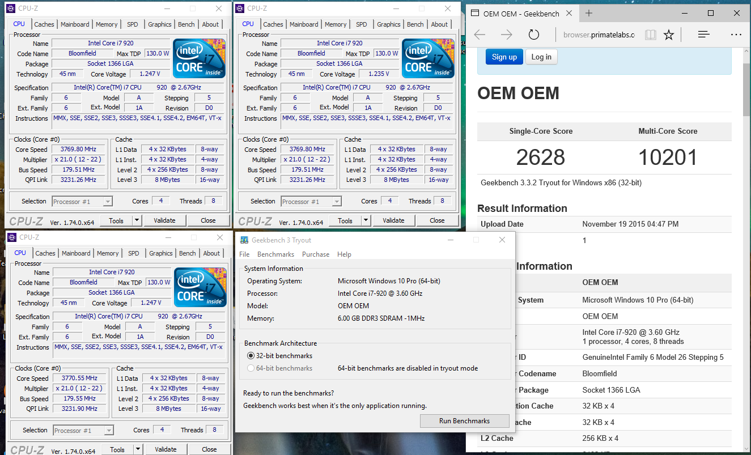
Task: Select 32-bit benchmarks radio button
Action: tap(251, 356)
